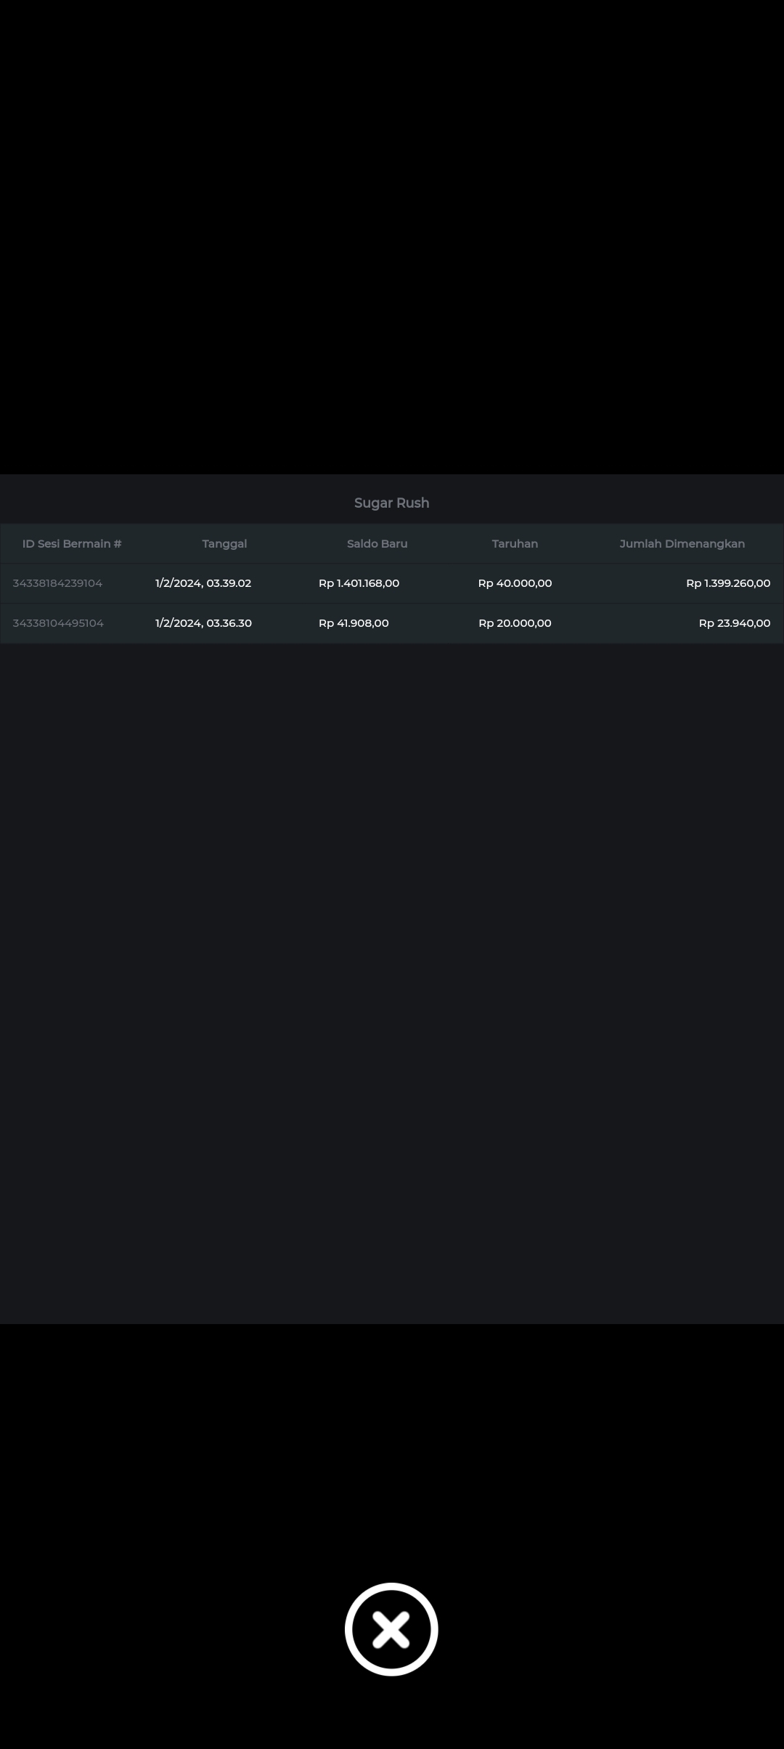Image resolution: width=784 pixels, height=1749 pixels.
Task: Click the Rp 1.399.260,00 winnings value
Action: pos(727,583)
